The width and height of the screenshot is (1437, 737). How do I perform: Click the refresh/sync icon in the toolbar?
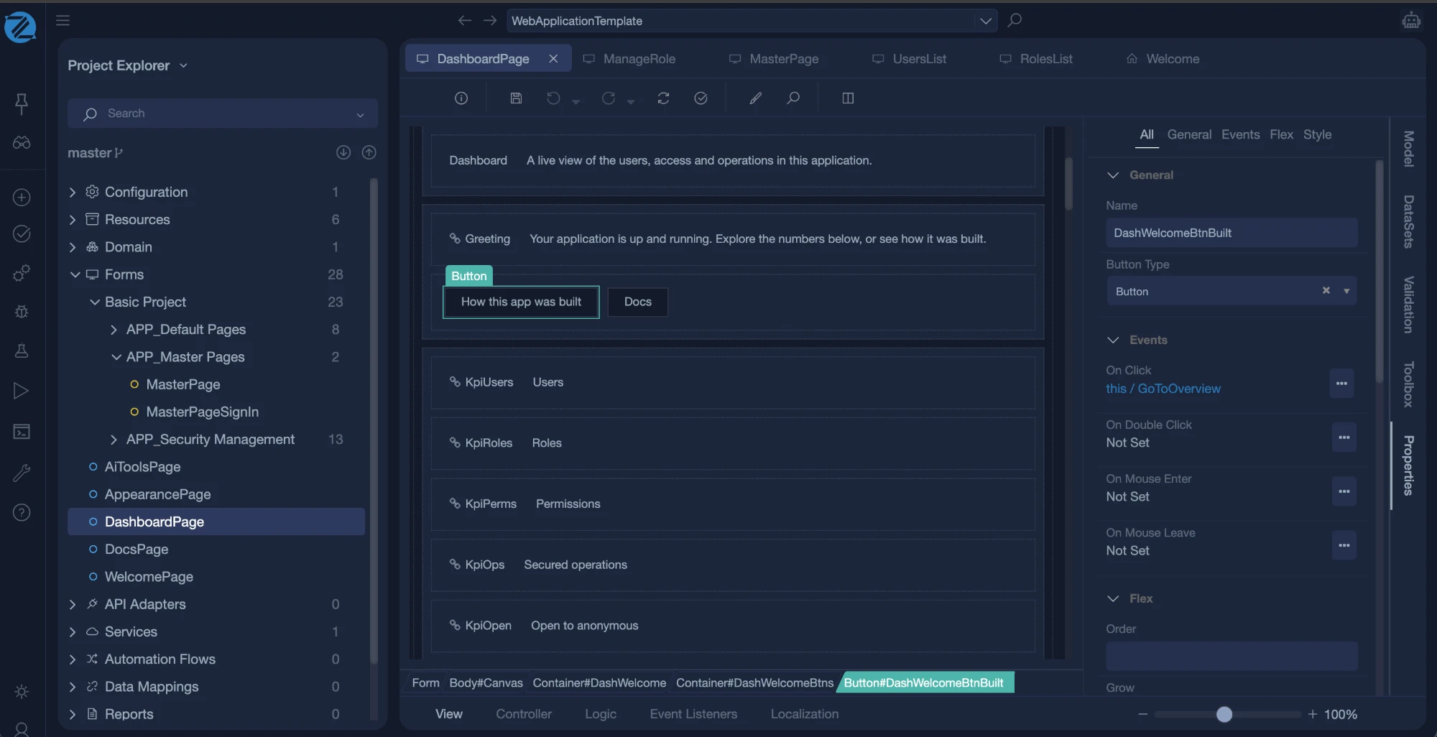(663, 98)
